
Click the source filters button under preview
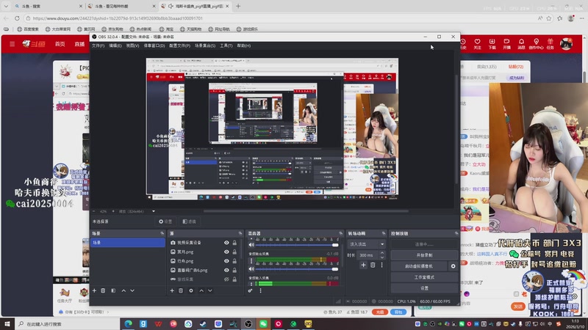click(190, 221)
